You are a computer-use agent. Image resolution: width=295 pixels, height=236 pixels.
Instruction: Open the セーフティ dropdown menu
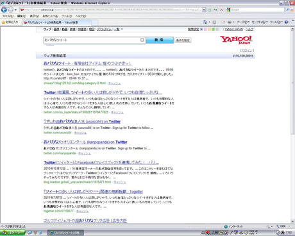[x=260, y=22]
